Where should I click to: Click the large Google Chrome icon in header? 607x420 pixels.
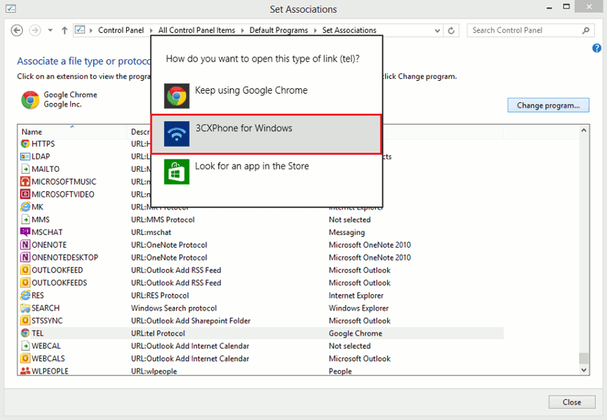(30, 100)
